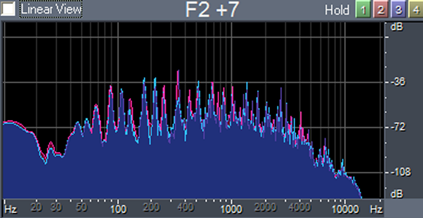Select the 1000 Hz axis label
This screenshot has height=218, width=423.
[x=231, y=209]
